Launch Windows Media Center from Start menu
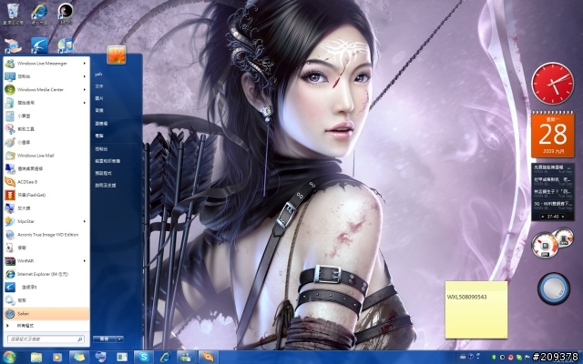Viewport: 583px width, 364px height. coord(46,89)
